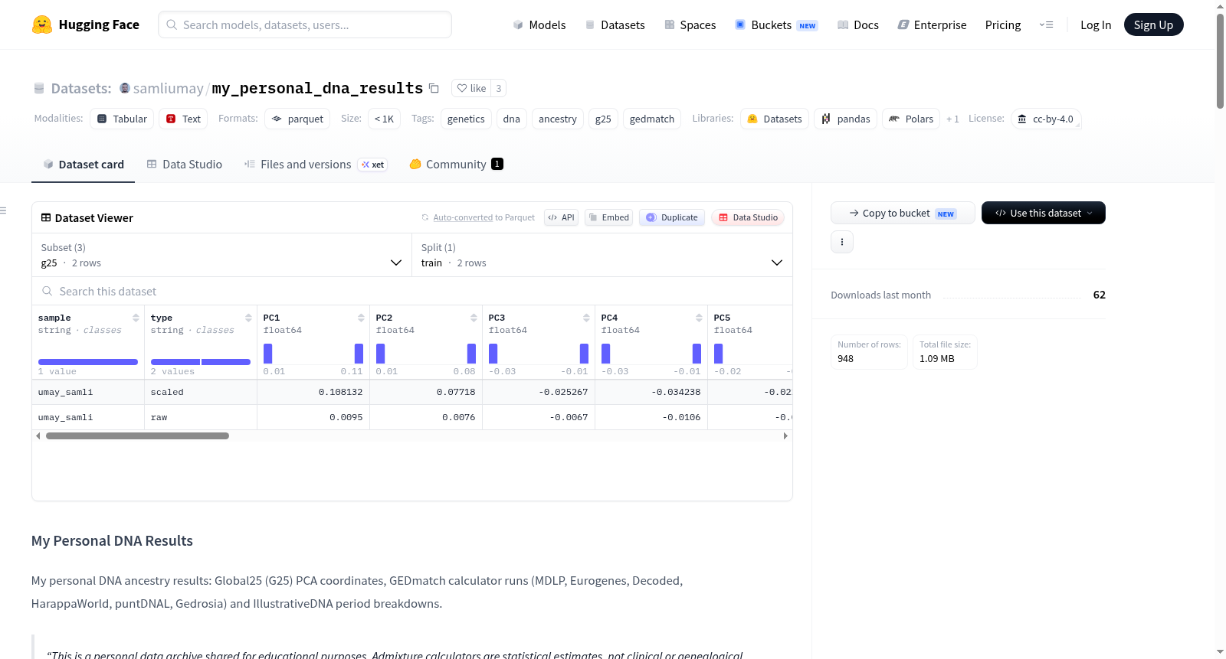Click the Text modality tag
The image size is (1226, 659).
point(184,119)
